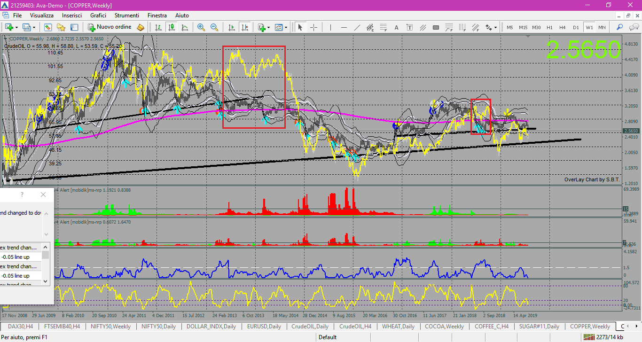Image resolution: width=642 pixels, height=342 pixels.
Task: Zoom in on the chart
Action: click(201, 27)
